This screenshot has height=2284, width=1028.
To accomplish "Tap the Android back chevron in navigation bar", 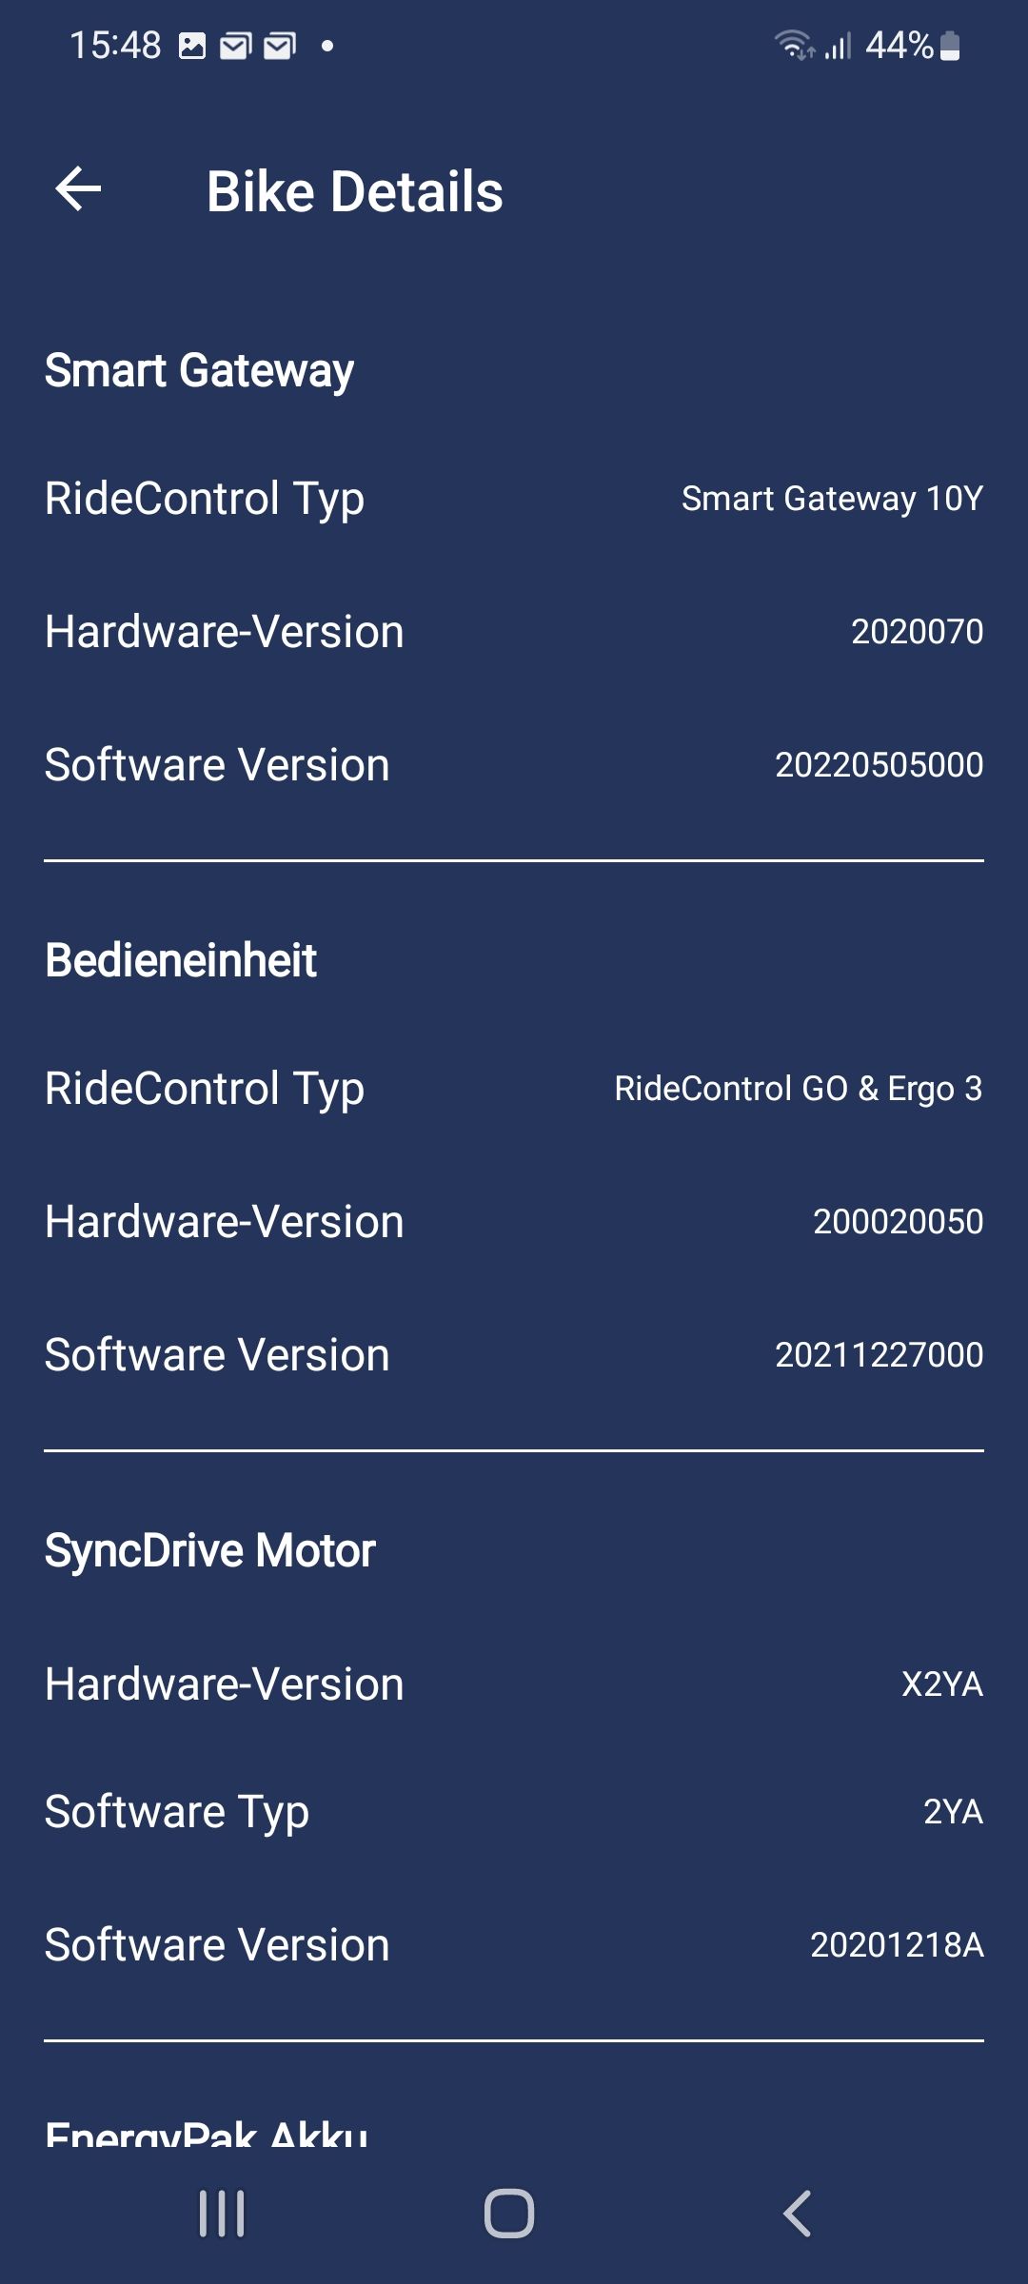I will pos(797,2213).
